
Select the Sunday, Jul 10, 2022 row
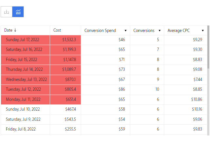(x=104, y=109)
